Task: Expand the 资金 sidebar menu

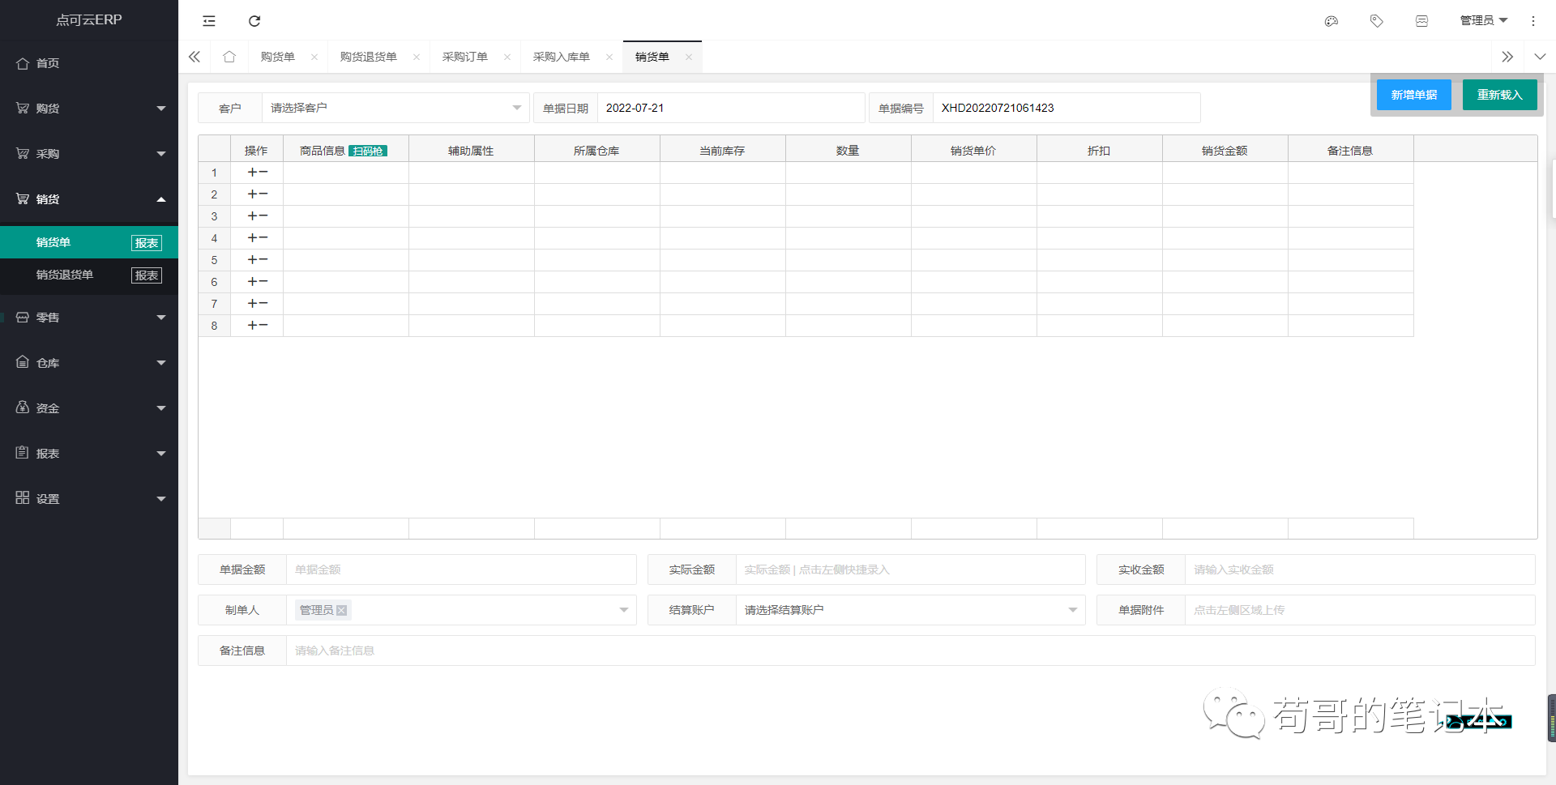Action: (x=89, y=408)
